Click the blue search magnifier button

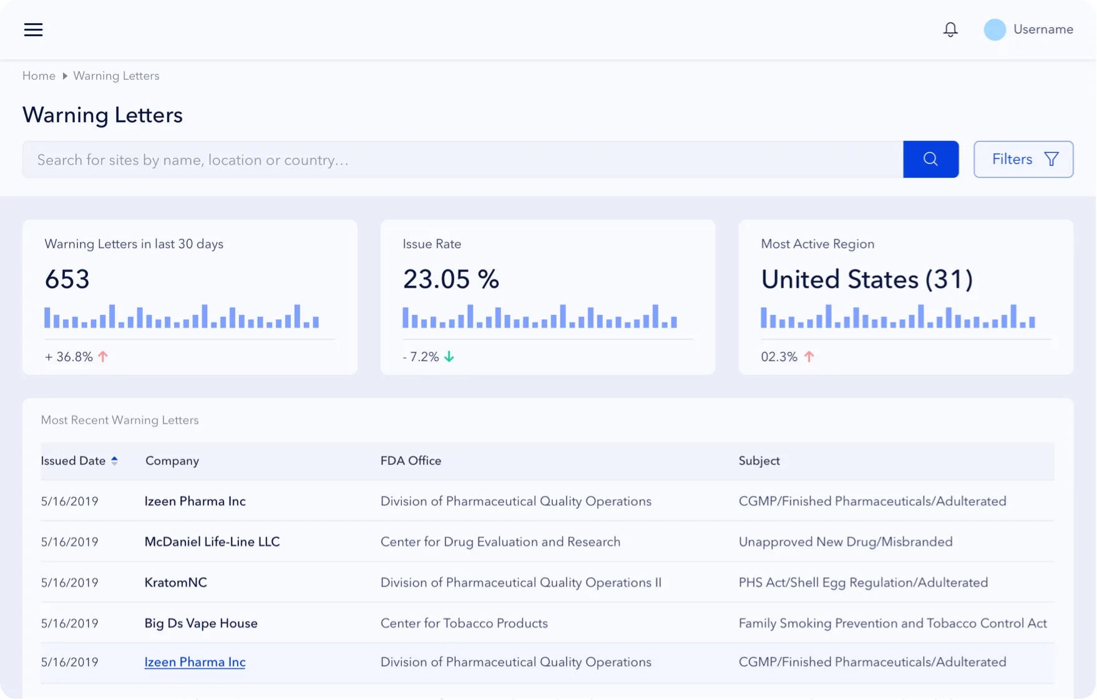(x=930, y=159)
